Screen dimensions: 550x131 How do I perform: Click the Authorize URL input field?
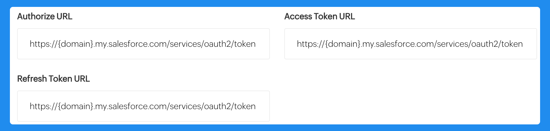click(143, 44)
